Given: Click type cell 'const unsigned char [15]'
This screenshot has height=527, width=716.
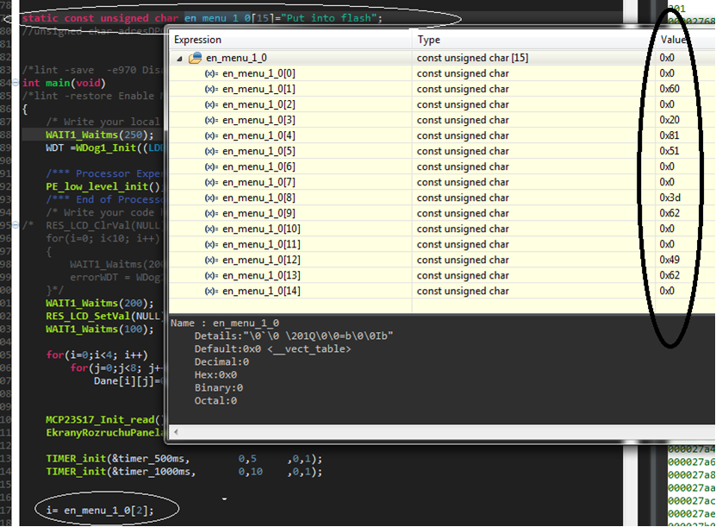Looking at the screenshot, I should (472, 58).
